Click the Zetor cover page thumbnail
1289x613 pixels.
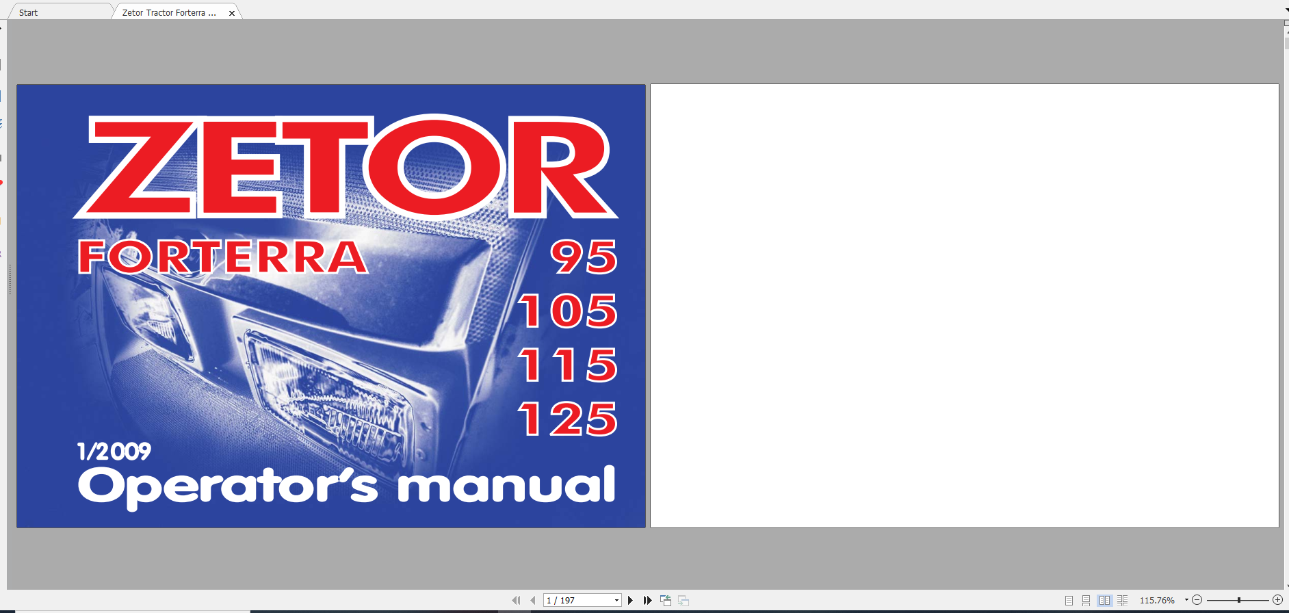coord(331,306)
